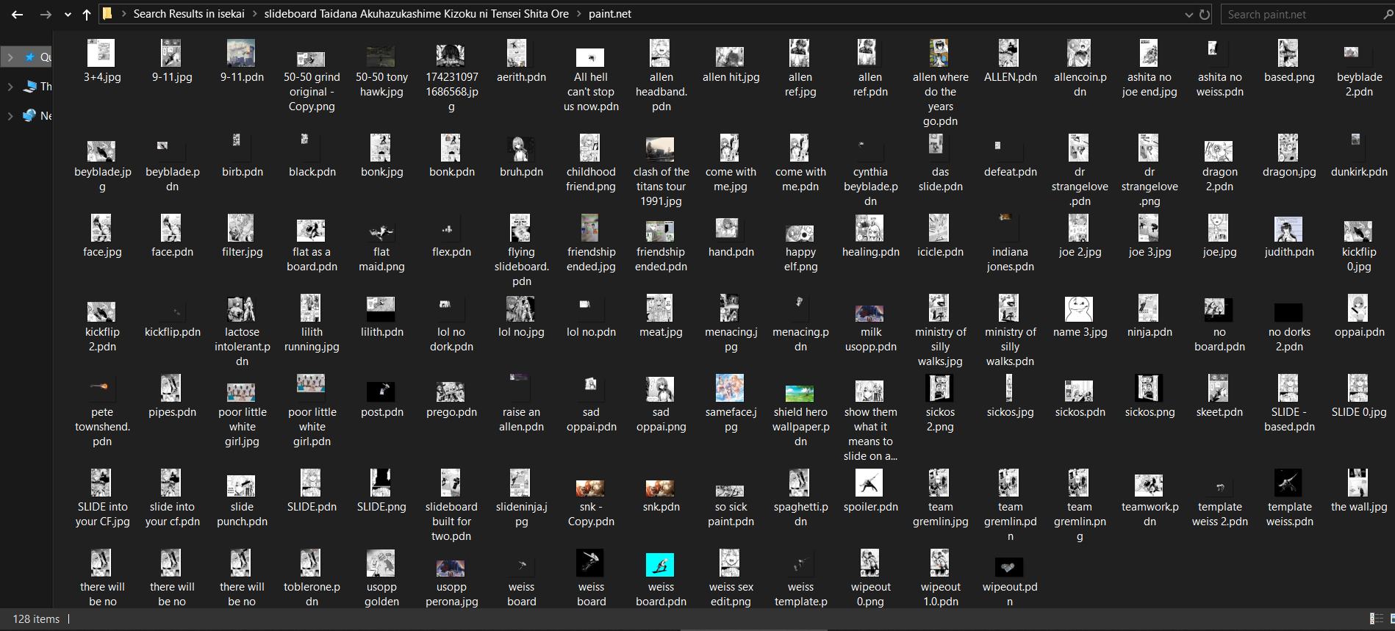Viewport: 1395px width, 631px height.
Task: Select the file birb.pdn
Action: coord(242,156)
